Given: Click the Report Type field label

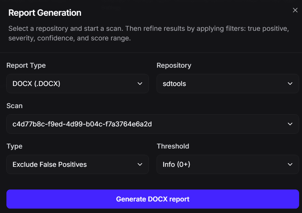Looking at the screenshot, I should pyautogui.click(x=26, y=65).
